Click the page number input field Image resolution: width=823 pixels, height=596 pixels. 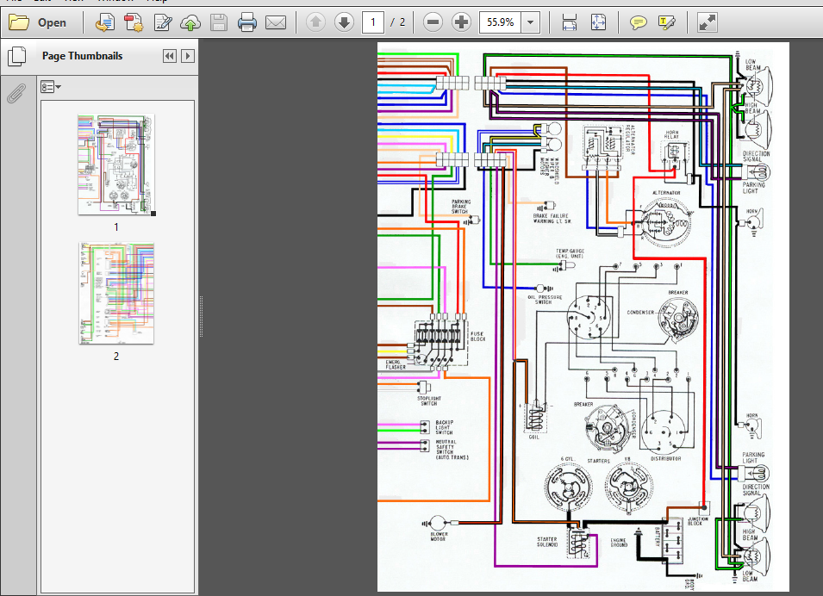tap(373, 22)
